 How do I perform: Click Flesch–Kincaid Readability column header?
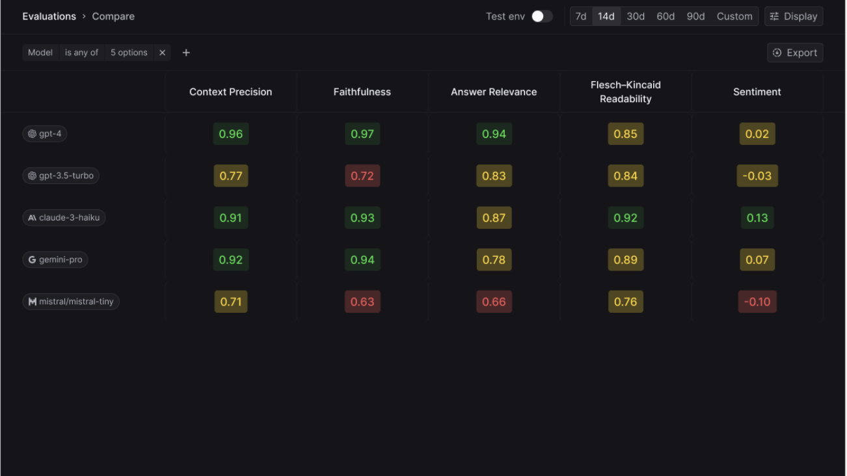(626, 92)
